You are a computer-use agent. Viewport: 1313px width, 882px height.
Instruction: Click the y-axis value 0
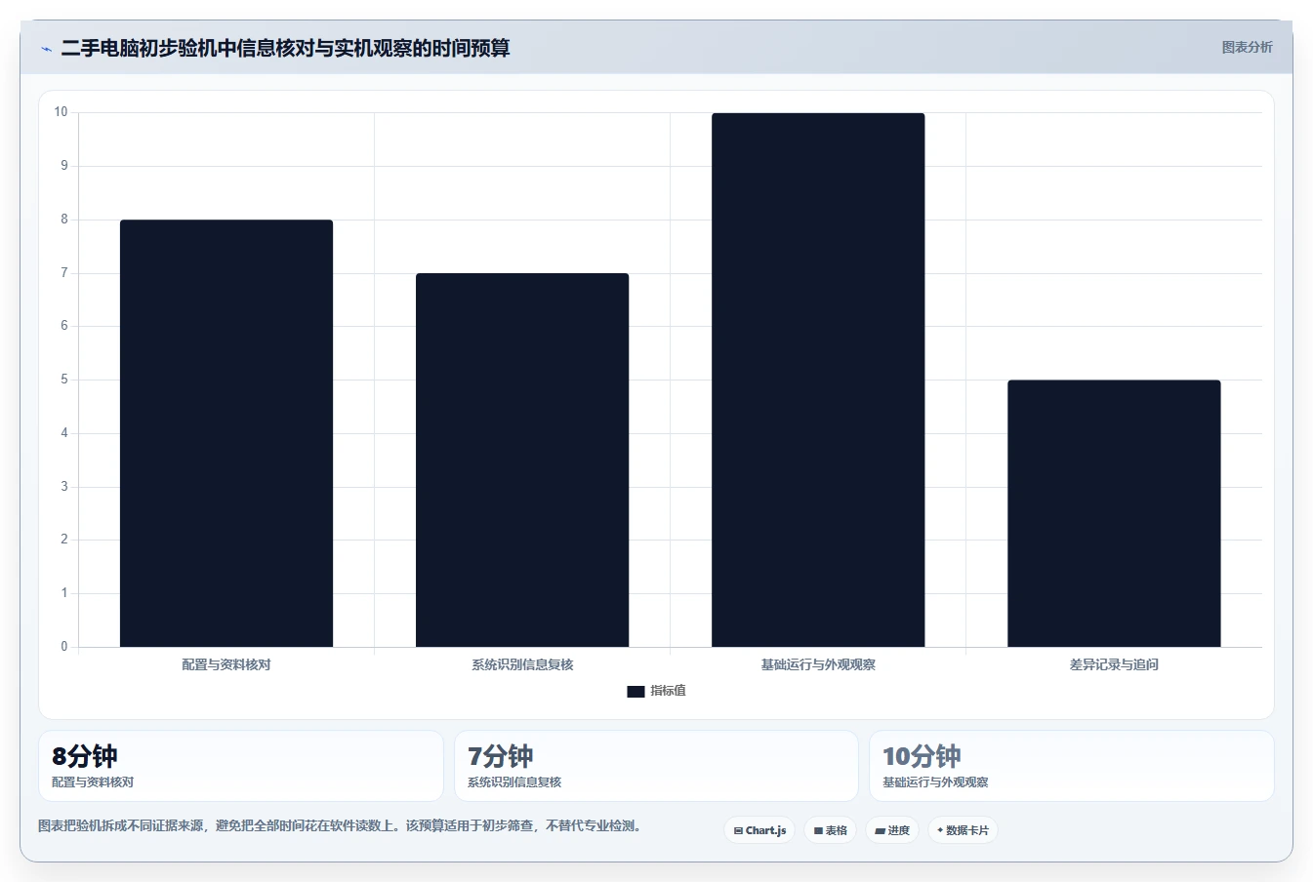[64, 646]
